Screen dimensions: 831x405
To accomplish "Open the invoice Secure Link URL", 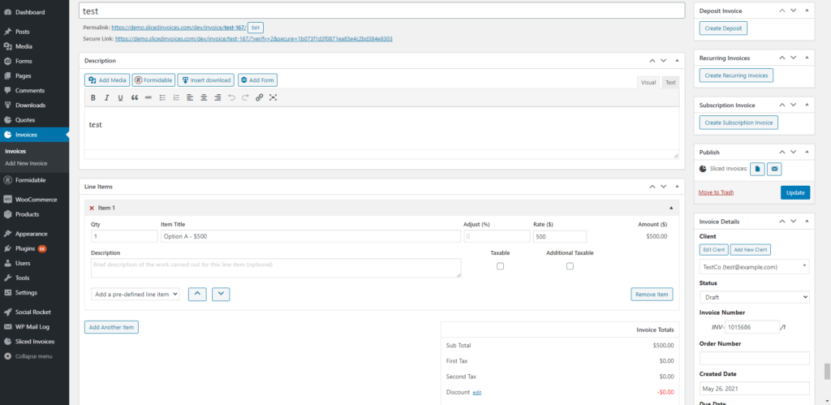I will click(x=254, y=39).
